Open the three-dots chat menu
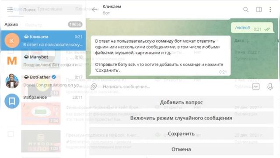The height and width of the screenshot is (158, 280). tap(270, 10)
